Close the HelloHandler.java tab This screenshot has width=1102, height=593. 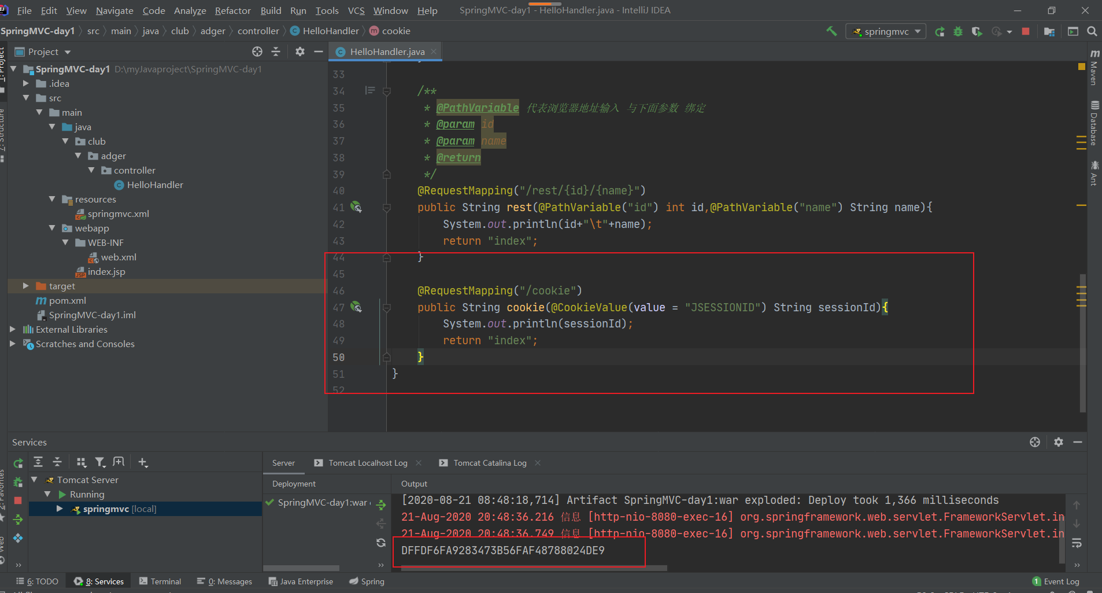point(434,51)
